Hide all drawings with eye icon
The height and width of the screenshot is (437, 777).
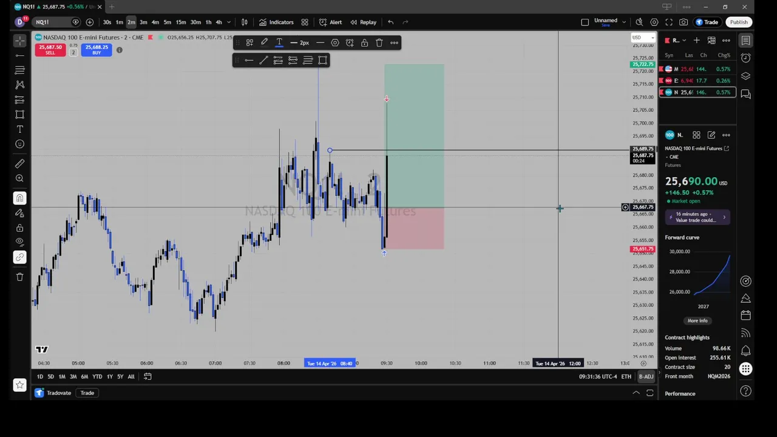click(19, 242)
